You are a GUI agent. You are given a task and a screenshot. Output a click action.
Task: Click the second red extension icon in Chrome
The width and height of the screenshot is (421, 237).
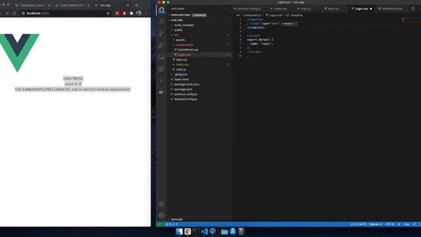[x=124, y=13]
